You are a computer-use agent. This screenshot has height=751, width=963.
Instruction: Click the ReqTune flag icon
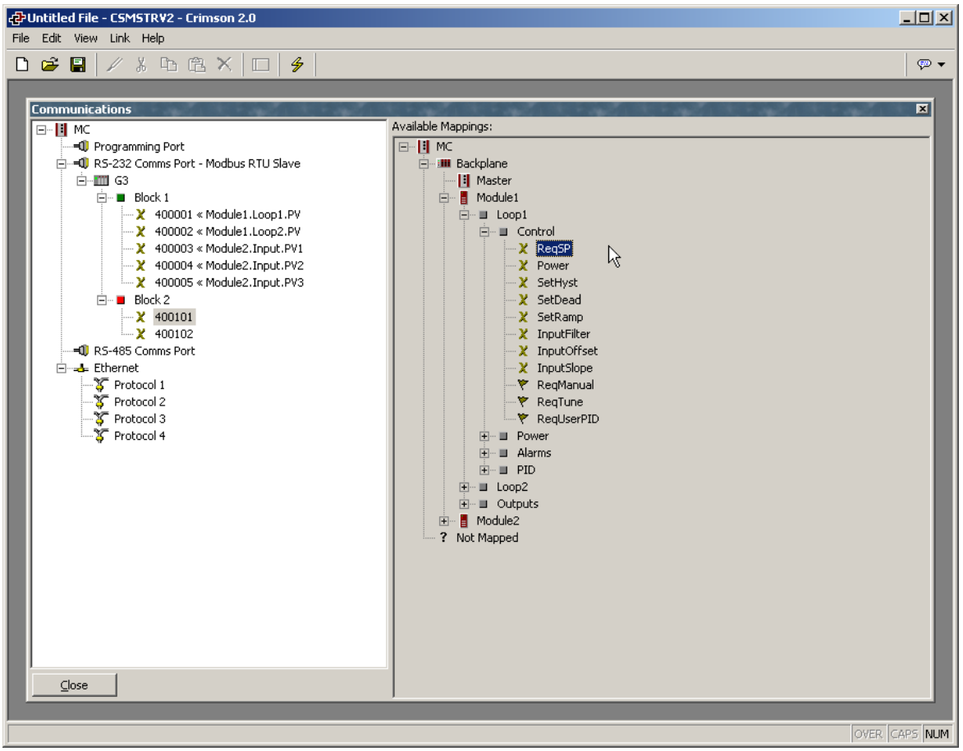click(523, 401)
